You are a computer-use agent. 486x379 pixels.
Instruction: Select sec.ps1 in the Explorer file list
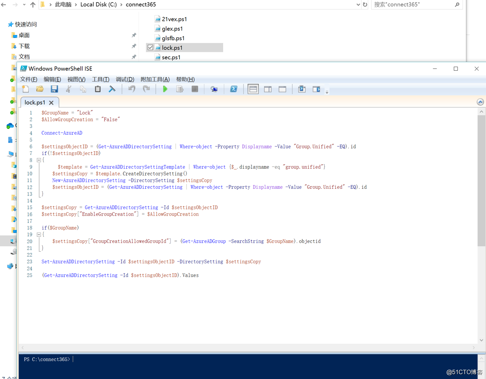(x=171, y=57)
